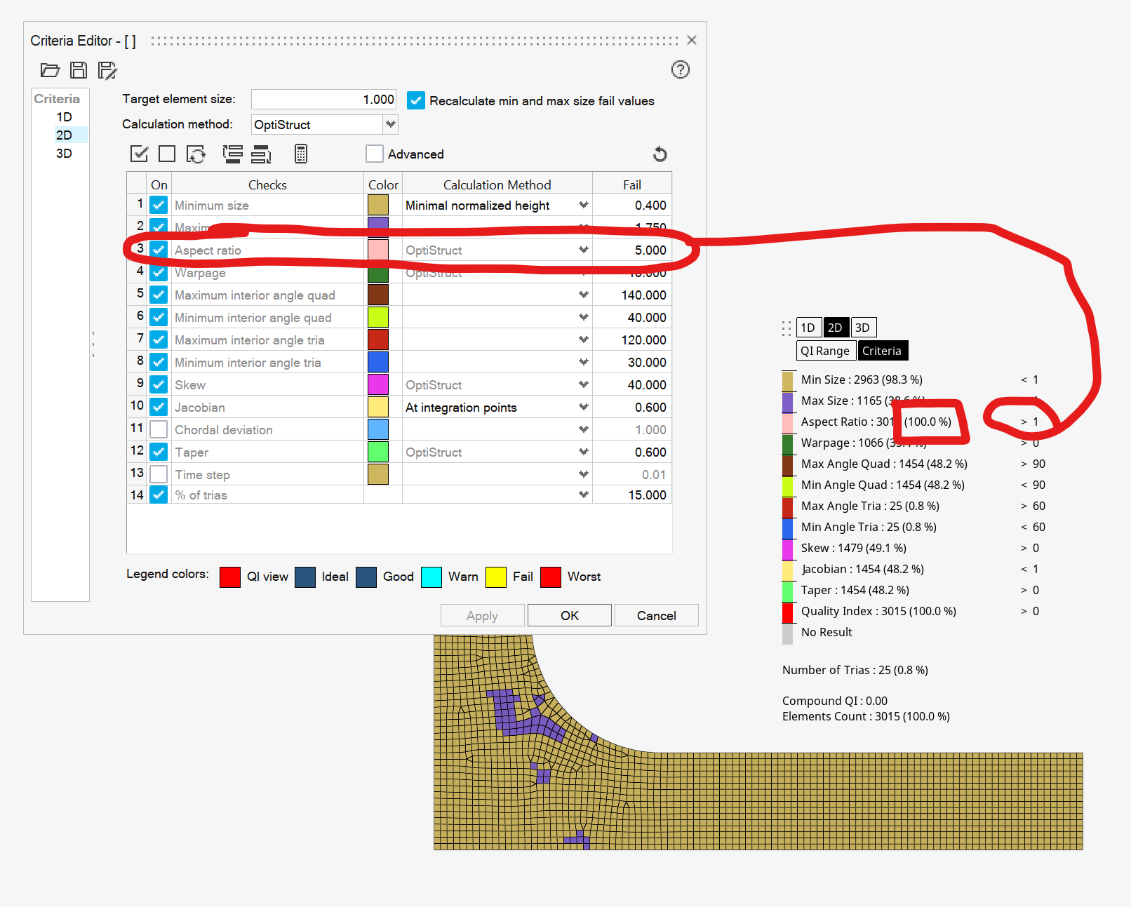
Task: Click the Taper legend entry
Action: 855,590
